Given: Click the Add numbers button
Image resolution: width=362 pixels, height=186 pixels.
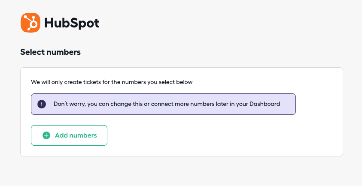Looking at the screenshot, I should click(x=69, y=135).
